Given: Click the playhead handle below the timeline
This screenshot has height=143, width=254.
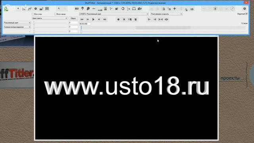Looking at the screenshot, I should [x=81, y=31].
